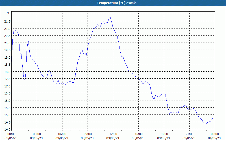Click the 18,0 label on the vertical axis
The image size is (226, 141).
[x=7, y=72]
